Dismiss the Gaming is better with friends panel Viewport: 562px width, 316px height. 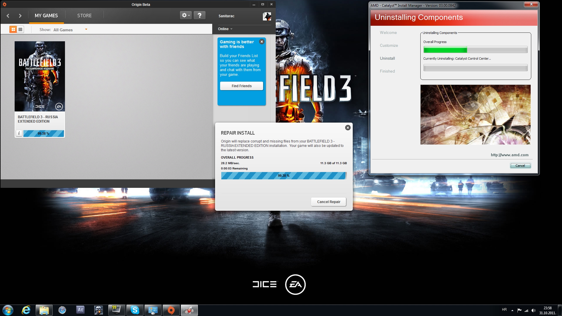pyautogui.click(x=262, y=42)
